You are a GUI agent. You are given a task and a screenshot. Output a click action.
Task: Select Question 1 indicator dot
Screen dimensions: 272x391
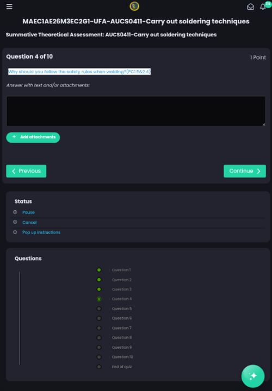click(x=99, y=270)
